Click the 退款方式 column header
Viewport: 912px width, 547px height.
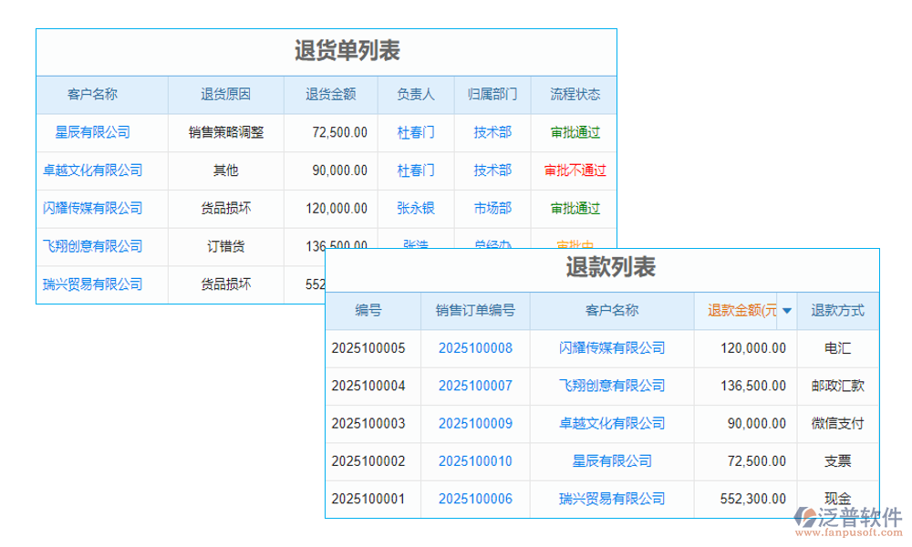[x=837, y=311]
